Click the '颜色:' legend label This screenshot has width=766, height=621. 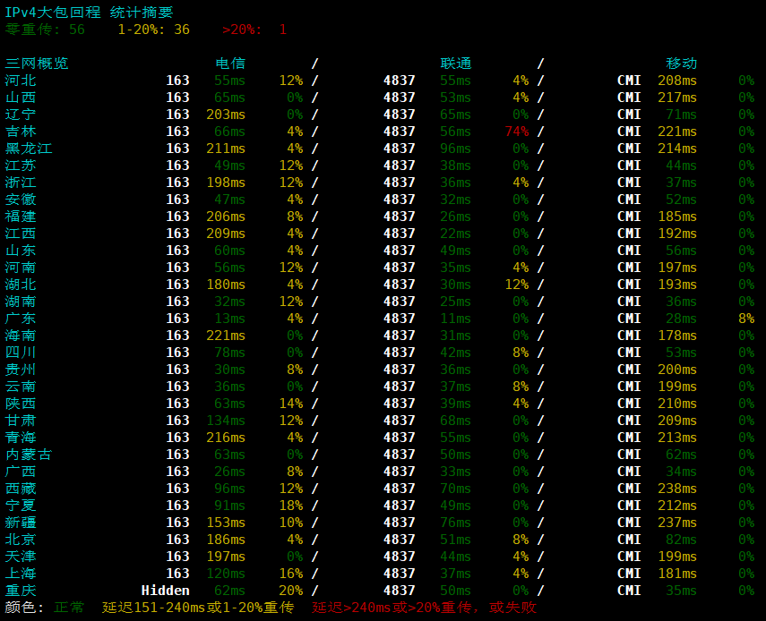click(x=24, y=608)
